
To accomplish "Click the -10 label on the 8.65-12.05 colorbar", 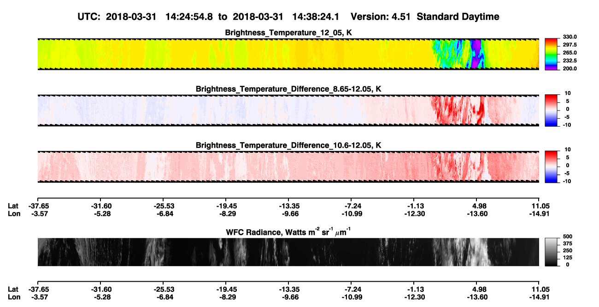I will click(567, 125).
